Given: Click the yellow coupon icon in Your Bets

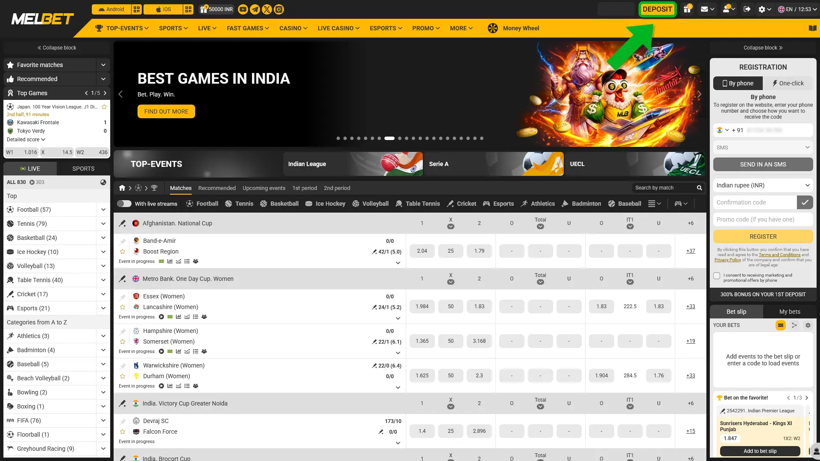Looking at the screenshot, I should tap(781, 325).
